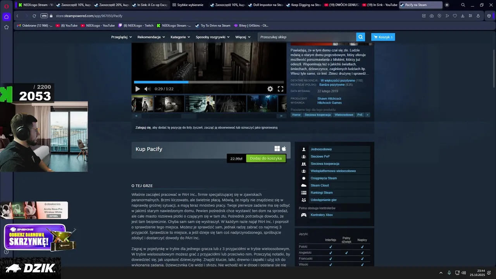Viewport: 496px width, 279px height.
Task: Open taskbar volume speaker icon
Action: pyautogui.click(x=464, y=273)
